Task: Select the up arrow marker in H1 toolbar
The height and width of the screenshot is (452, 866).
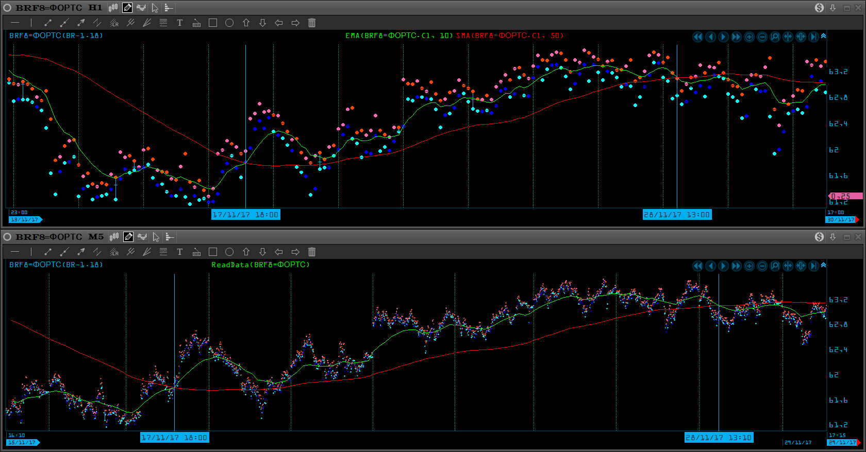Action: point(246,23)
